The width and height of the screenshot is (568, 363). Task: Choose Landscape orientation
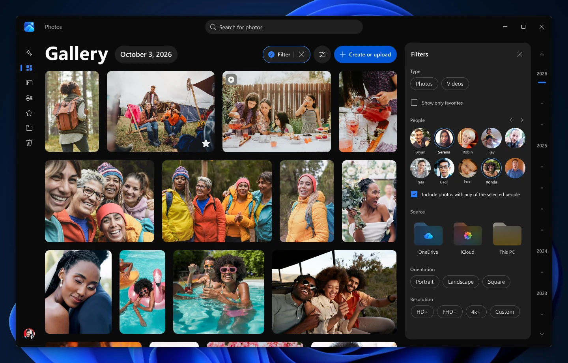pyautogui.click(x=461, y=282)
